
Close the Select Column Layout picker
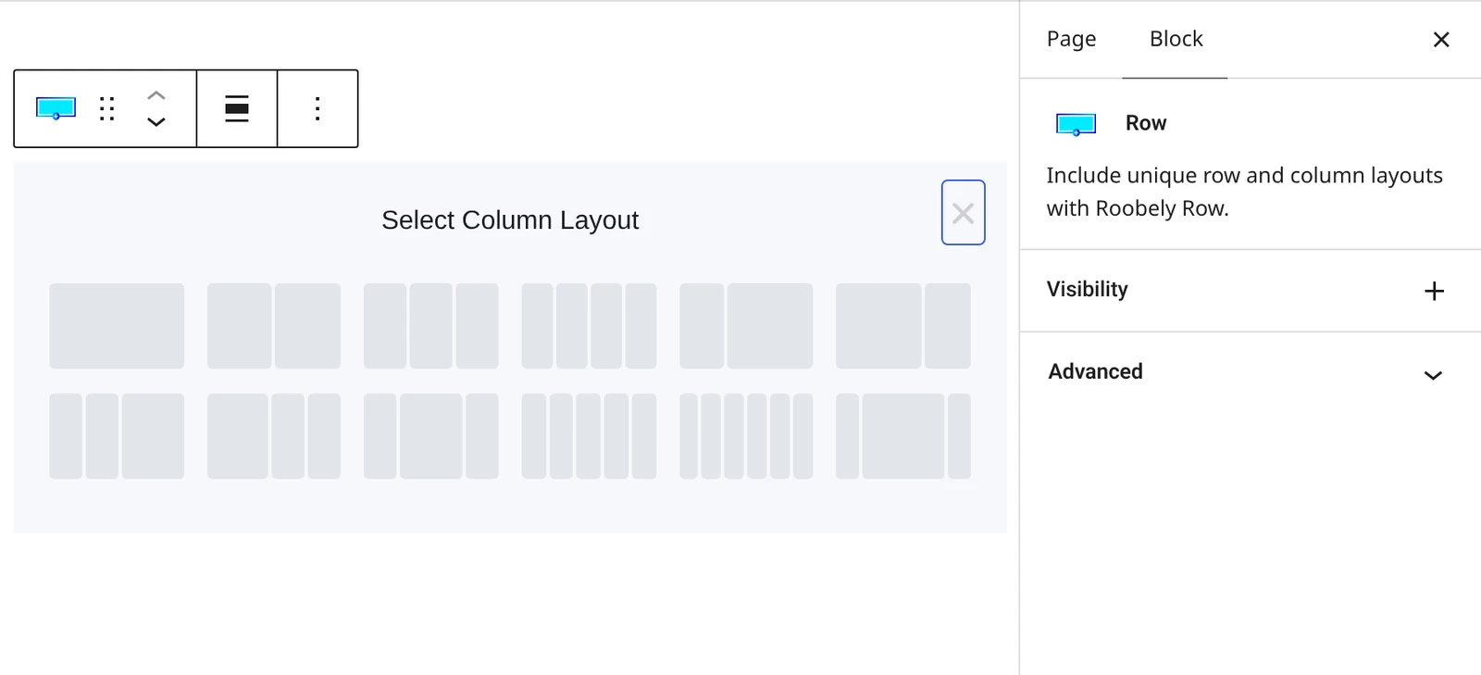tap(963, 213)
